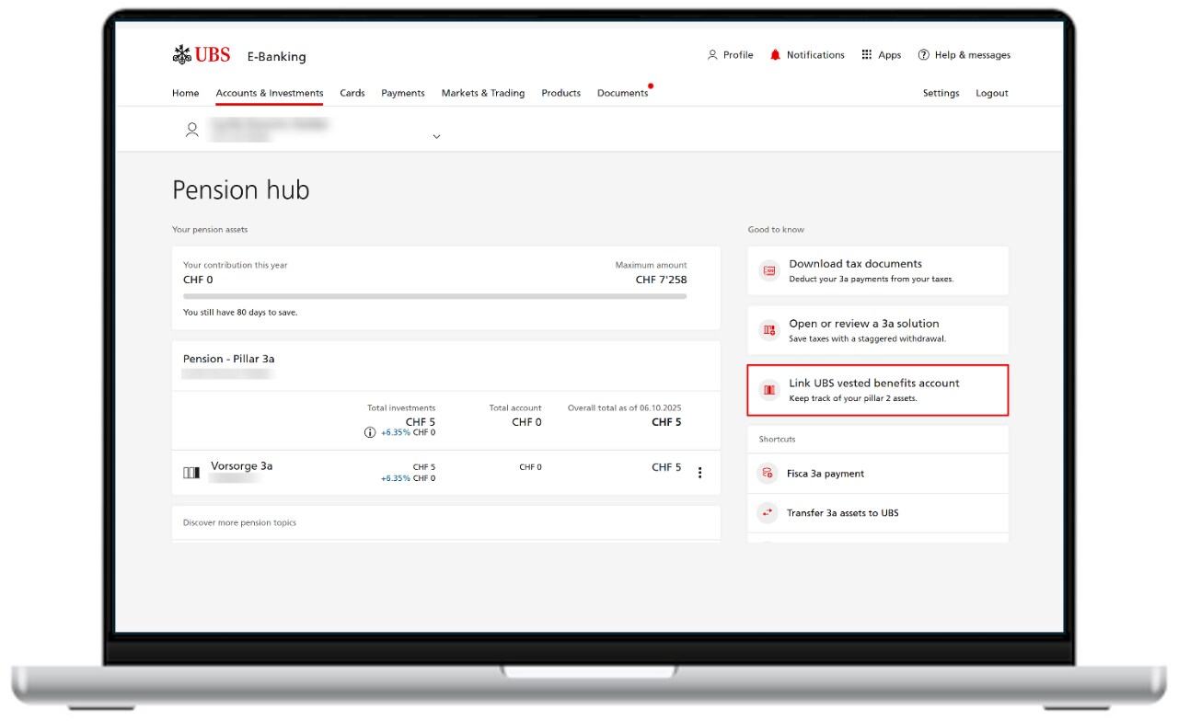Click the Notifications bell icon
The width and height of the screenshot is (1178, 721).
[x=775, y=55]
